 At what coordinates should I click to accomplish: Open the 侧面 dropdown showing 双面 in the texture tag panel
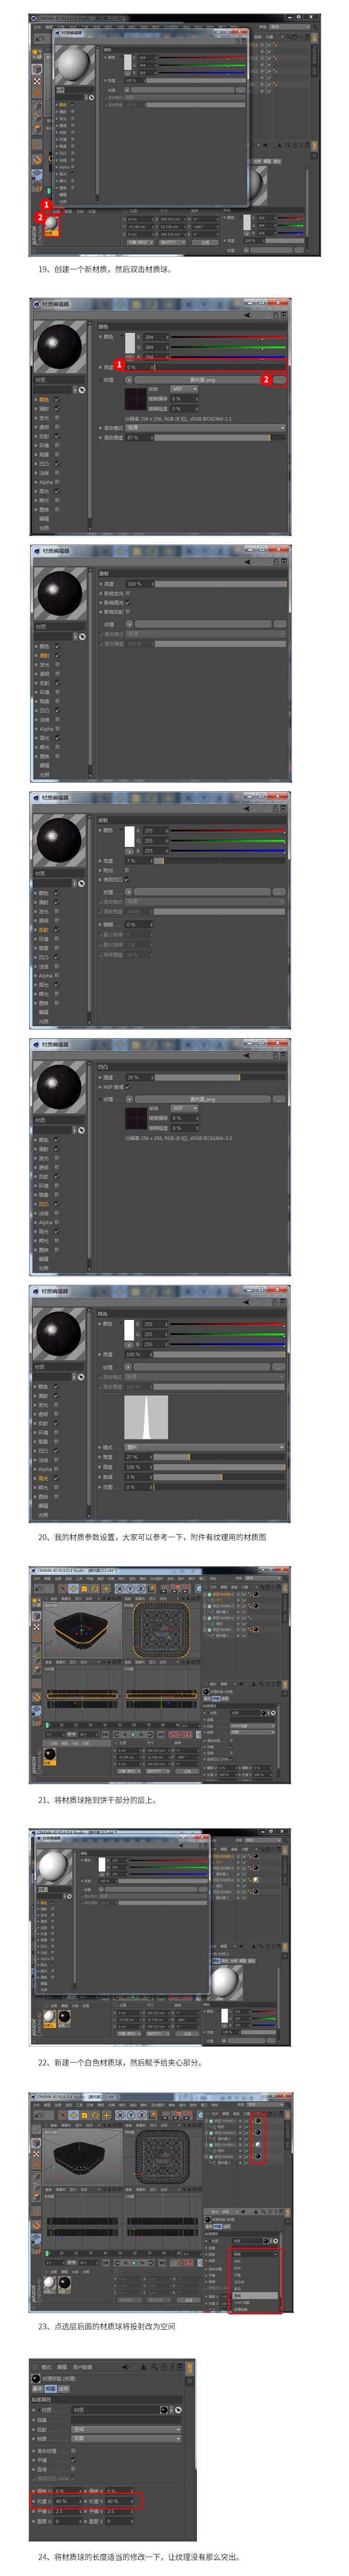(127, 2438)
